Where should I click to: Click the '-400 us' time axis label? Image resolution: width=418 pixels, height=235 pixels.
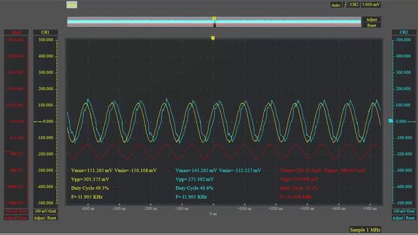[88, 209]
